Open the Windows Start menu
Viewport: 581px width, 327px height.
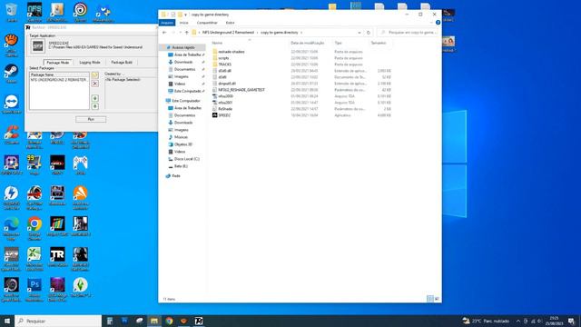7,321
